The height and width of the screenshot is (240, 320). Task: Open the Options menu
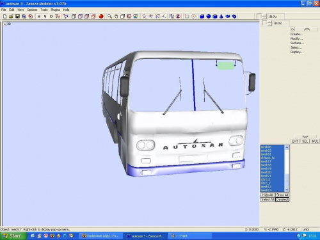click(x=32, y=10)
